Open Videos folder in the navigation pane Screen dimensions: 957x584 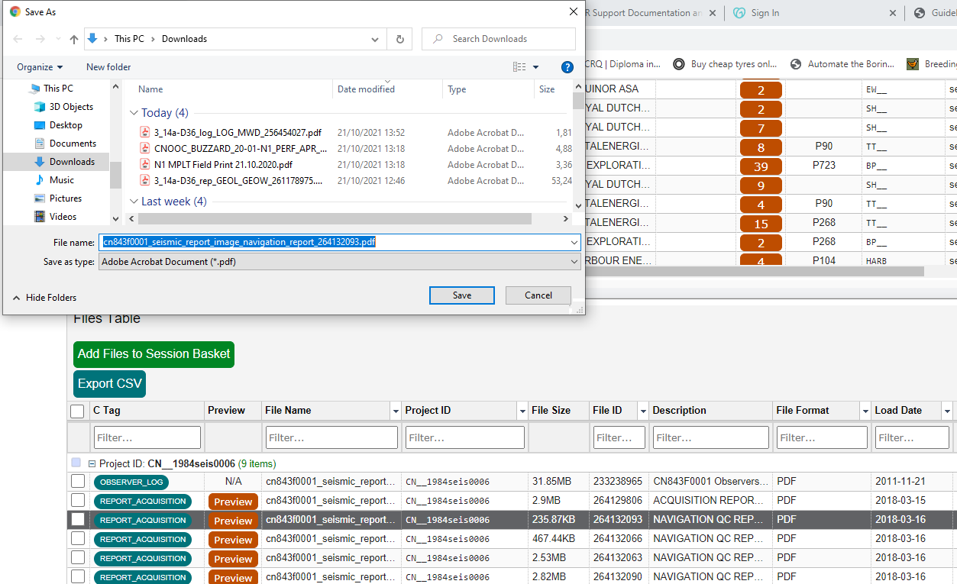point(63,217)
